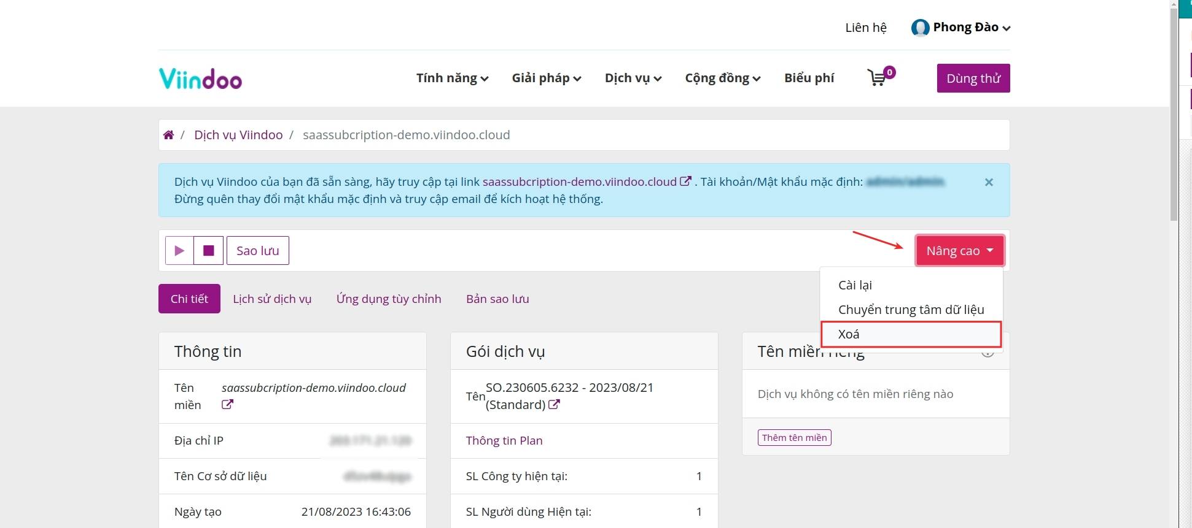Open the shopping cart
The width and height of the screenshot is (1192, 528).
pyautogui.click(x=881, y=77)
